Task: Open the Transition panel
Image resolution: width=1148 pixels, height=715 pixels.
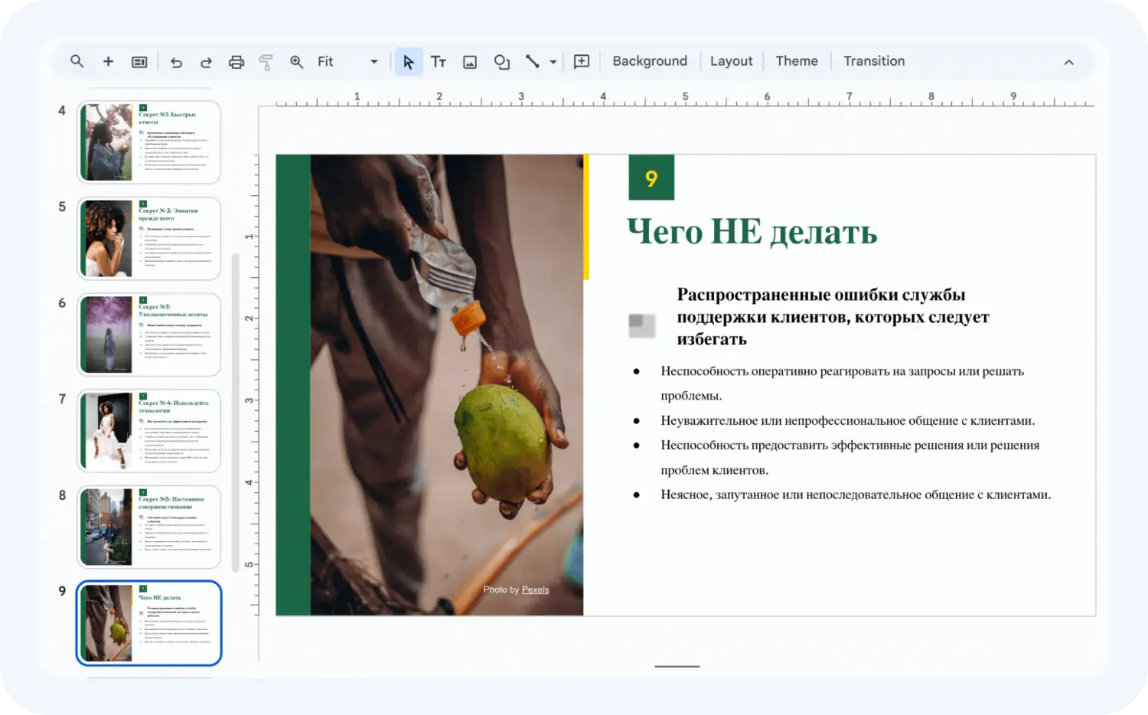Action: pyautogui.click(x=873, y=61)
